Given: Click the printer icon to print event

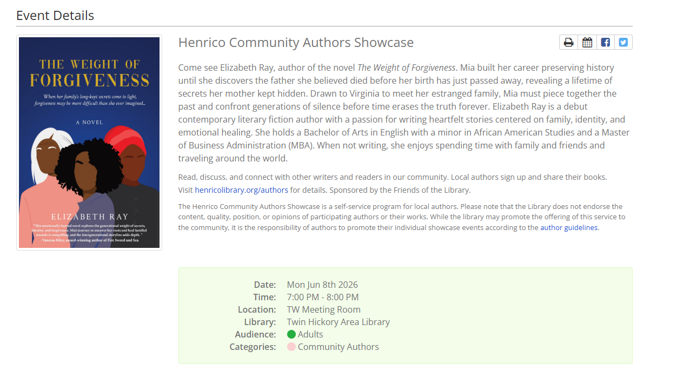Looking at the screenshot, I should click(x=568, y=42).
